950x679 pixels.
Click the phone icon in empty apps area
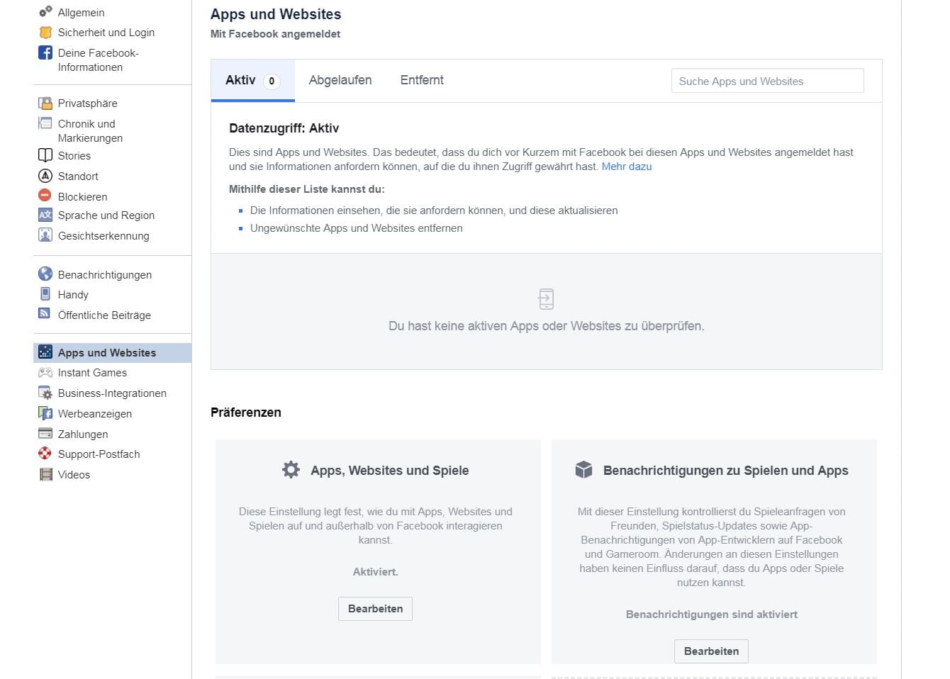coord(546,299)
